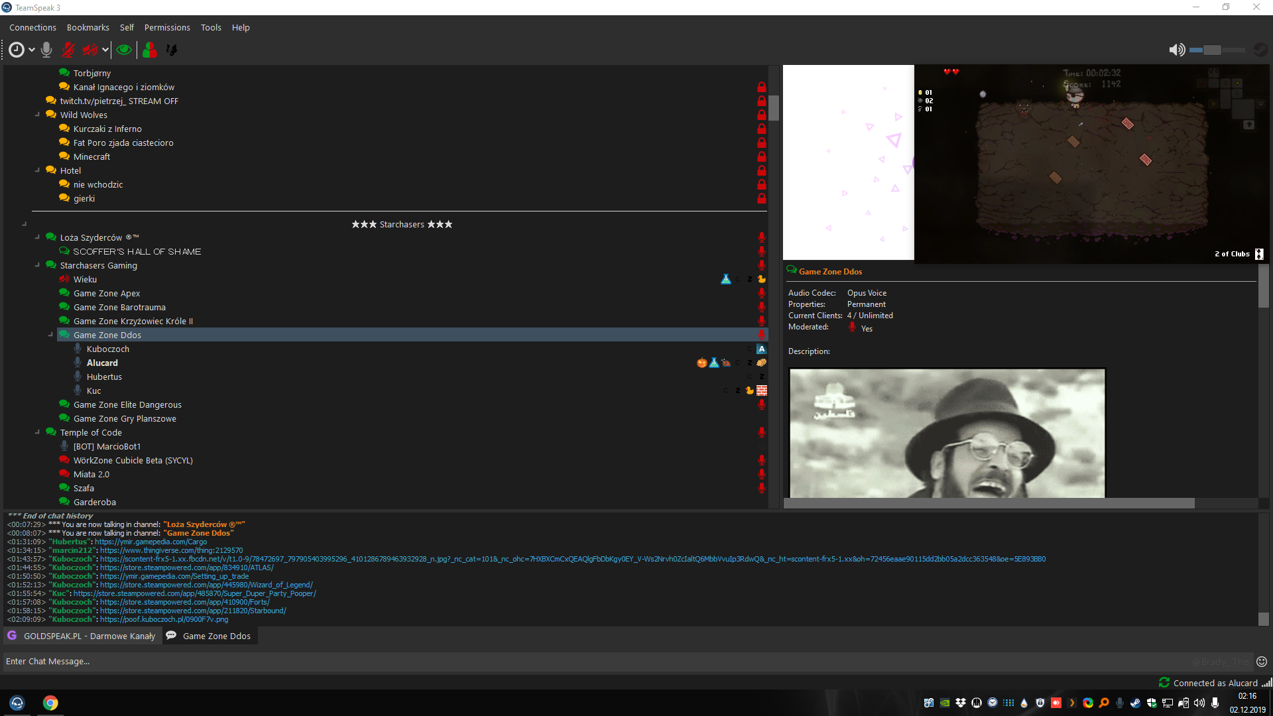Viewport: 1273px width, 716px height.
Task: Open dropdown arrow next to clock icon
Action: coord(31,50)
